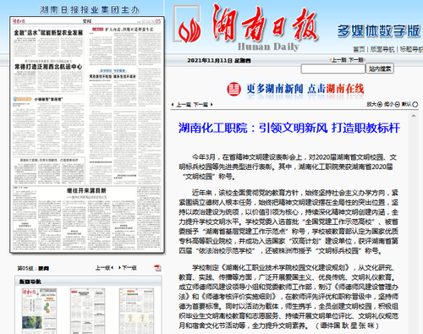
Task: Click the previous article left arrow
Action: (173, 105)
